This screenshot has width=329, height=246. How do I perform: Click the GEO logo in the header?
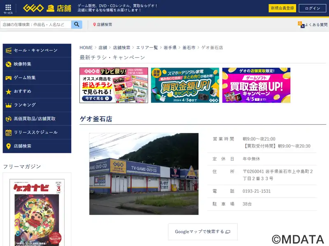point(33,8)
